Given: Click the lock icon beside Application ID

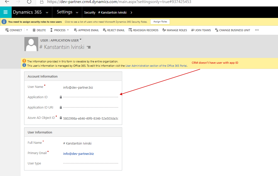Looking at the screenshot, I should tap(61, 97).
